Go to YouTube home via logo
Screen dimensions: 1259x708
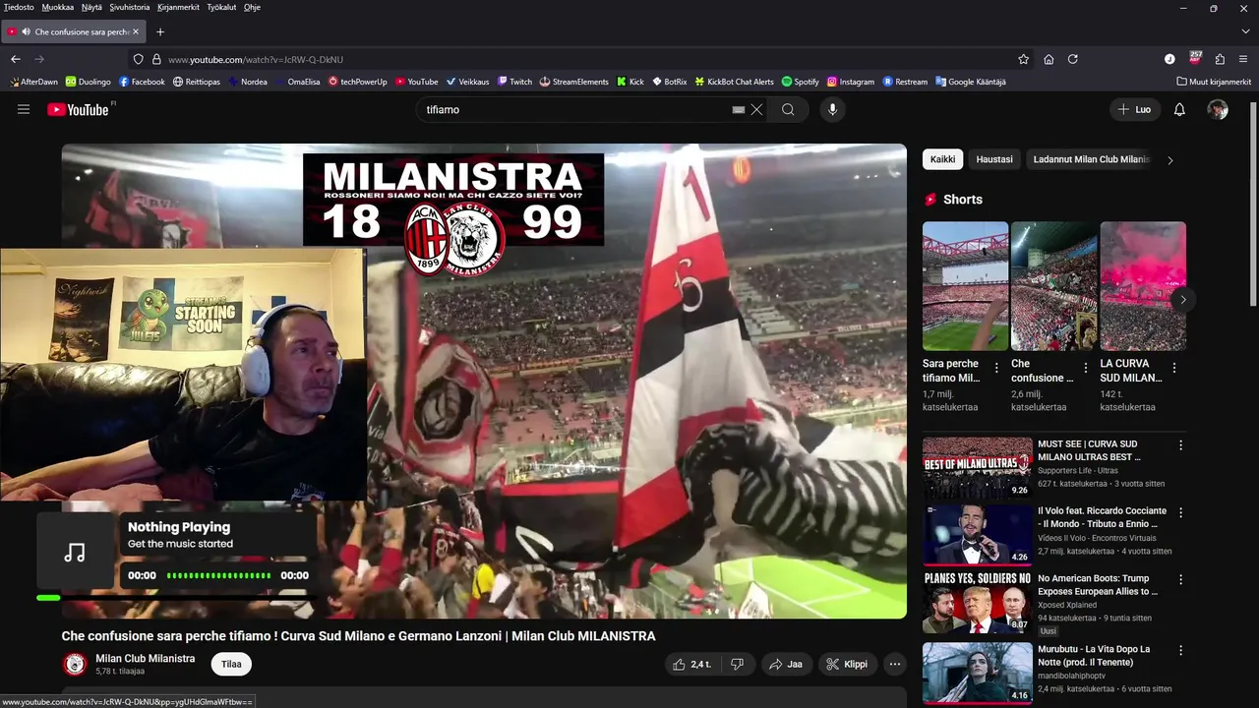pos(79,109)
